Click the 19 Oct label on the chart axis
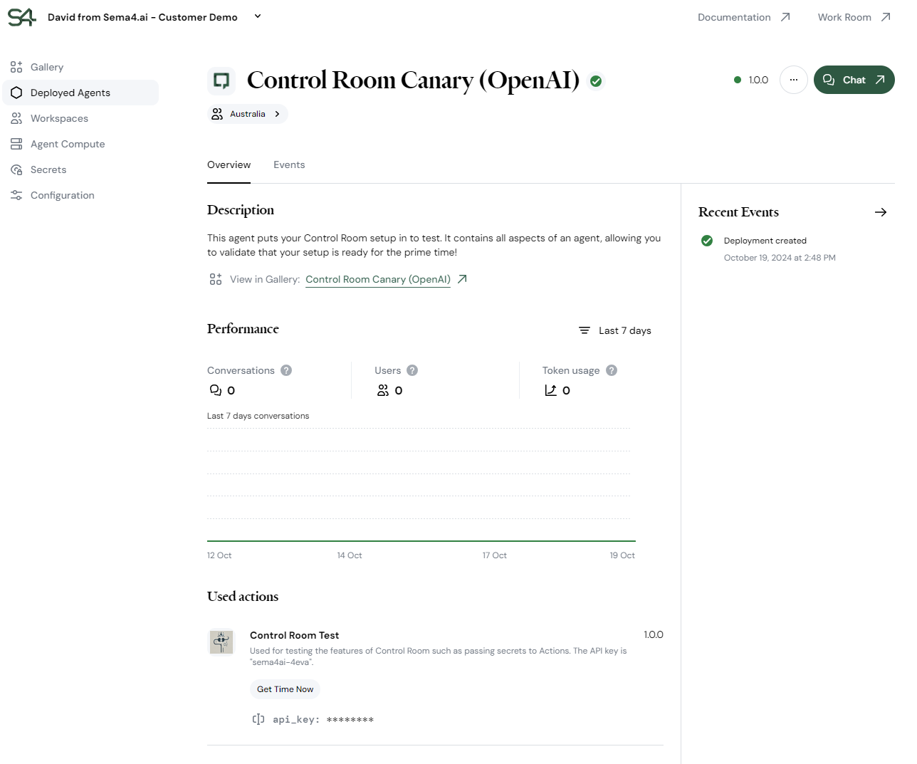 pyautogui.click(x=622, y=555)
